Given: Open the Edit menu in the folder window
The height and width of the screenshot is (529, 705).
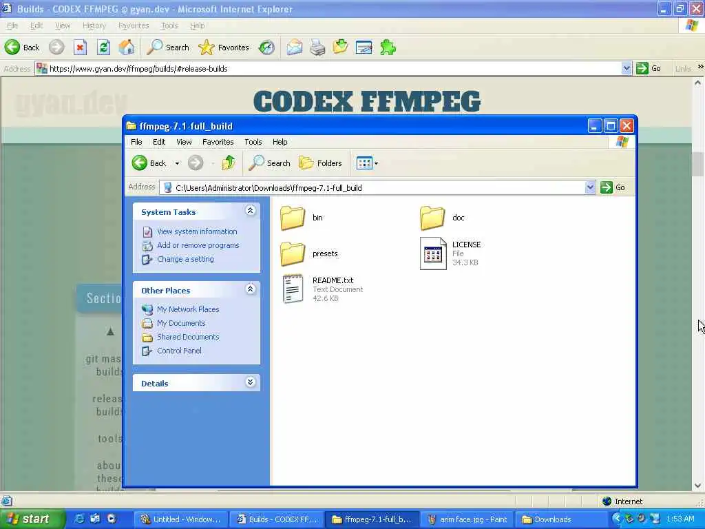Looking at the screenshot, I should click(159, 142).
